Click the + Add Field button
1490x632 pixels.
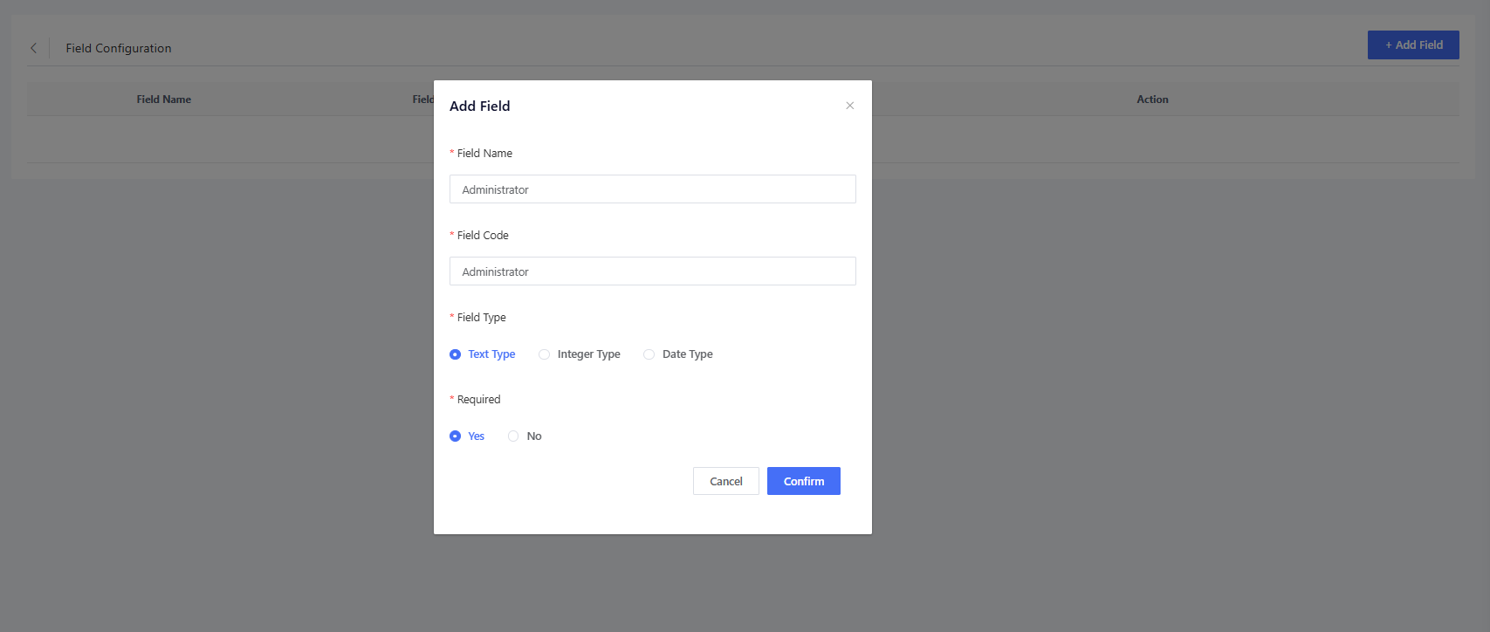click(1412, 45)
